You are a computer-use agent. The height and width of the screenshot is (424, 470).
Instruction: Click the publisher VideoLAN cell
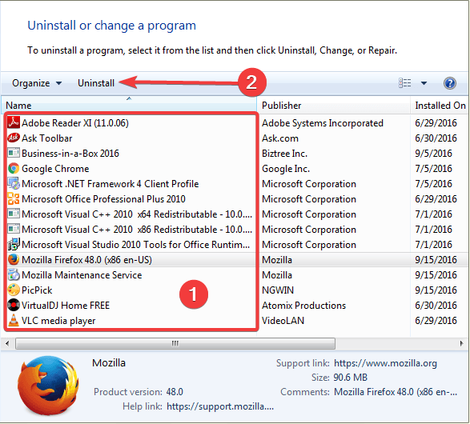[x=283, y=321]
